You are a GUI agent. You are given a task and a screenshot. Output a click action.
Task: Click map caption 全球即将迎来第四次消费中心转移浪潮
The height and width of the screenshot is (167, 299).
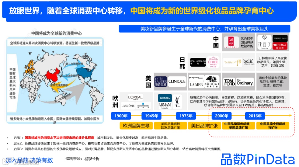55,43
